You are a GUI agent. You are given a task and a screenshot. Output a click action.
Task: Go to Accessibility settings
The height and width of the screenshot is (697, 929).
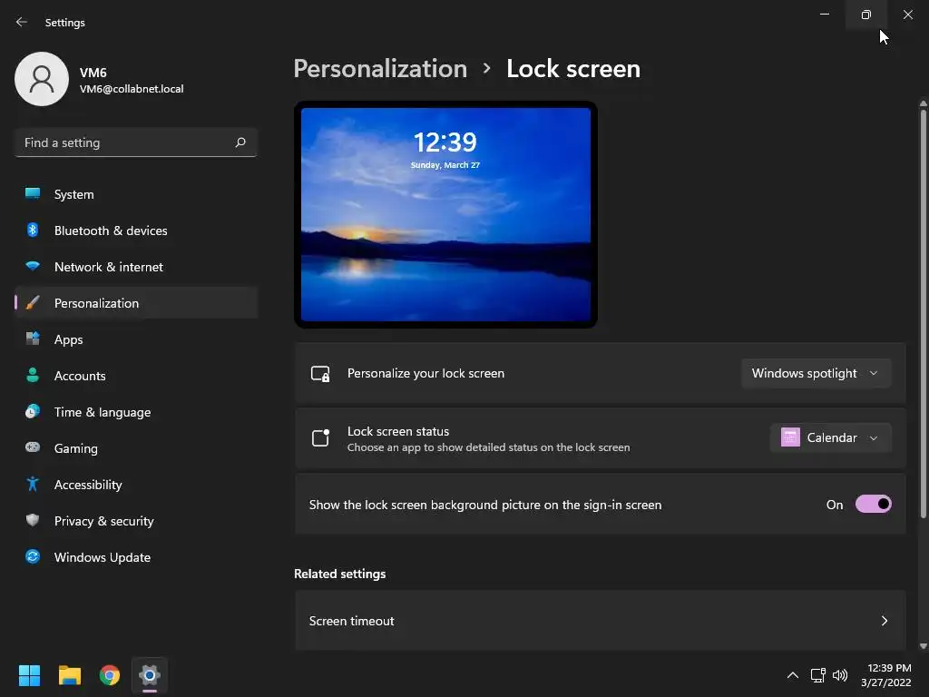pos(136,485)
